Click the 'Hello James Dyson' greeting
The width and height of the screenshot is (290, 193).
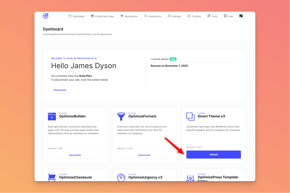[84, 66]
